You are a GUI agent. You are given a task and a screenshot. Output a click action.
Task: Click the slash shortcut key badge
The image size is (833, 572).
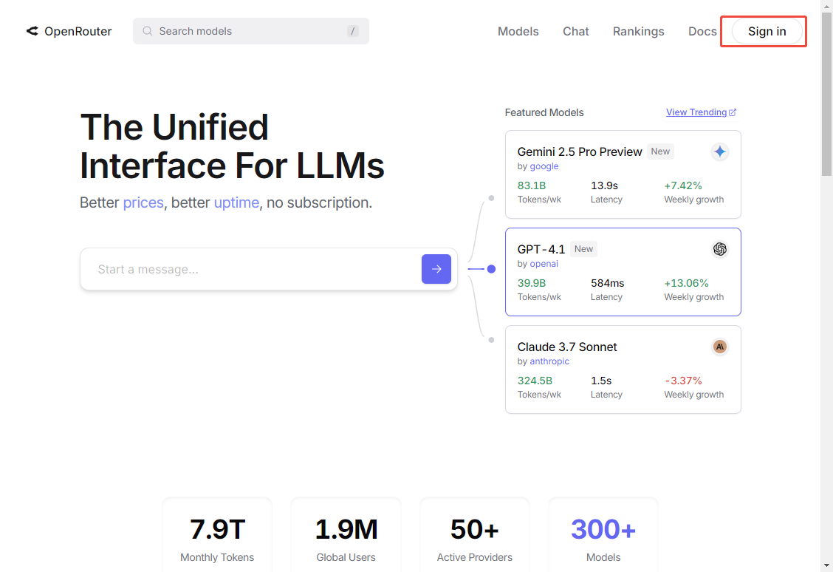353,31
